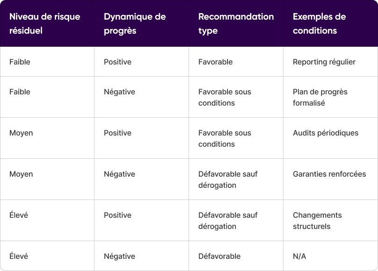The width and height of the screenshot is (378, 271).
Task: Select "Négative" in the N/A row
Action: pos(119,256)
